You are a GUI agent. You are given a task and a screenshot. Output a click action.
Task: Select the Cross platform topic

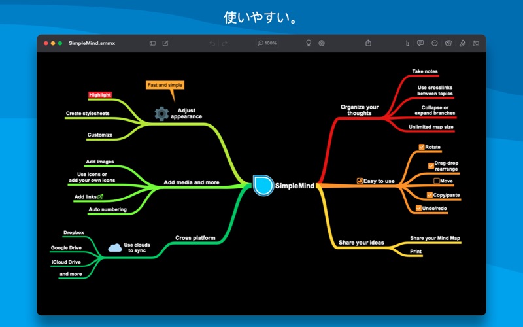click(x=195, y=238)
